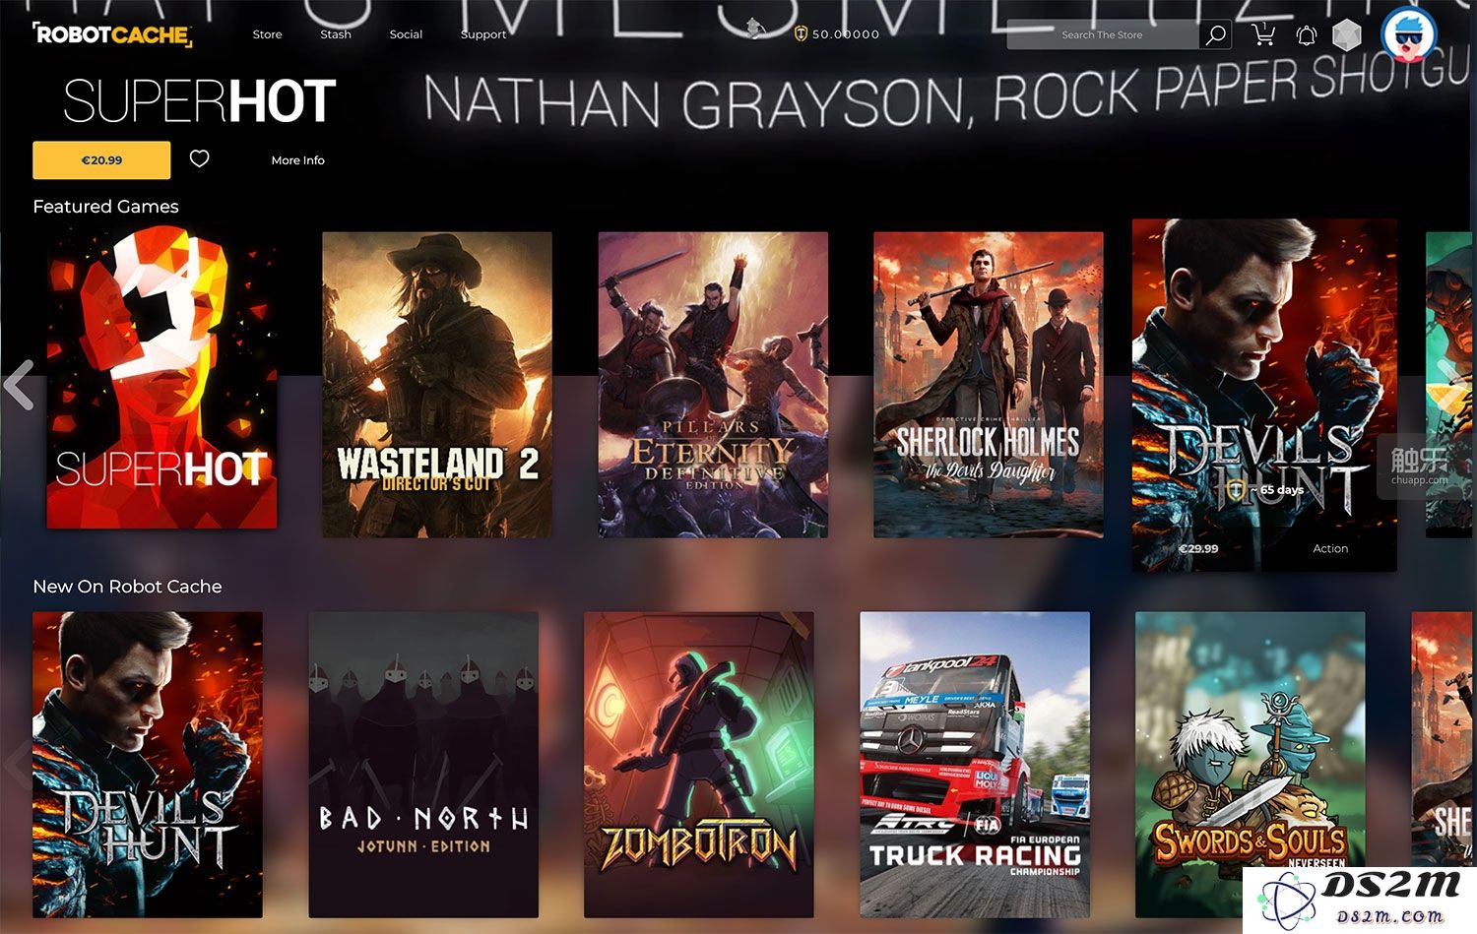Open the Social menu

(406, 34)
